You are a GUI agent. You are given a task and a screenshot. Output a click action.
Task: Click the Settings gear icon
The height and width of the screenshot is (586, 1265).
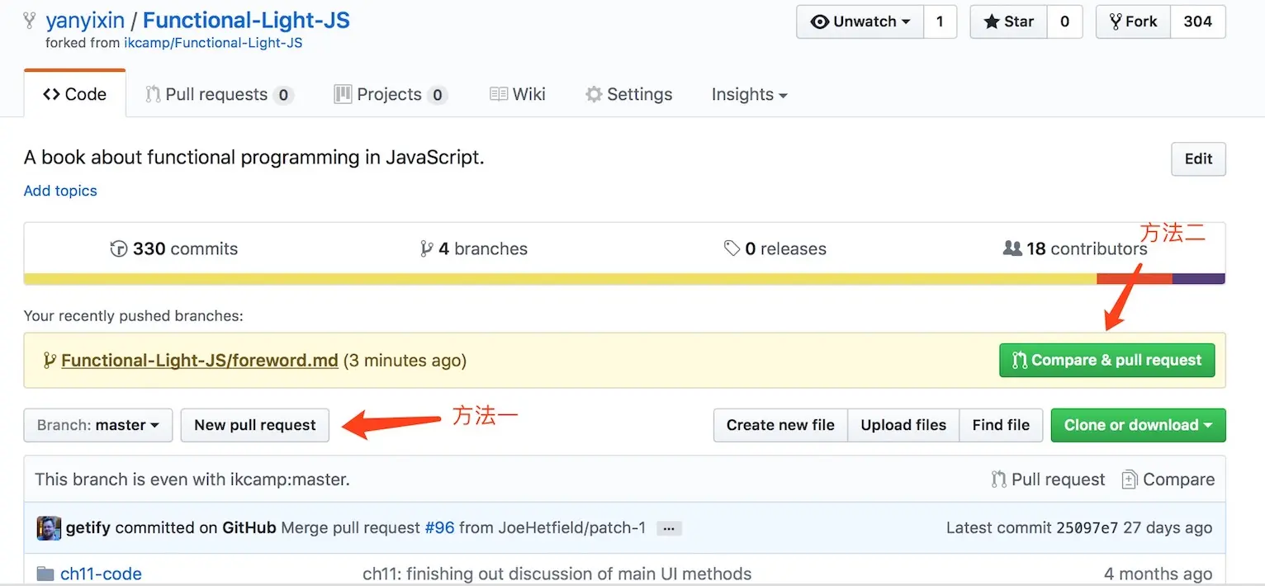[x=594, y=94]
